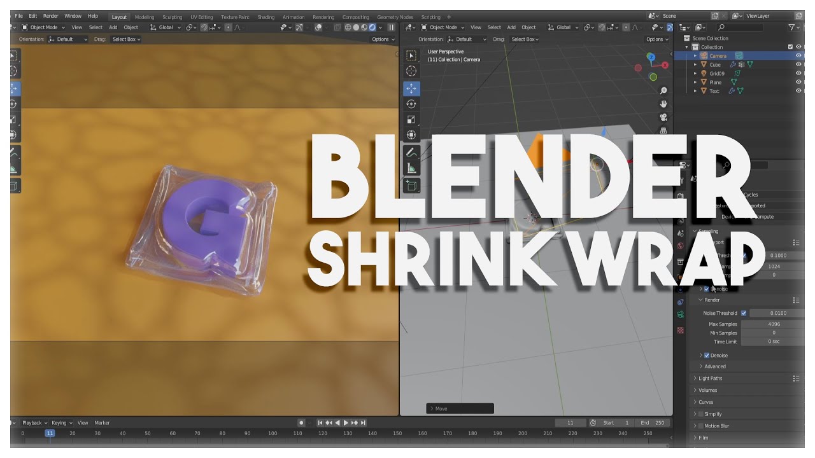
Task: Expand the Advanced subpanel
Action: click(x=714, y=366)
